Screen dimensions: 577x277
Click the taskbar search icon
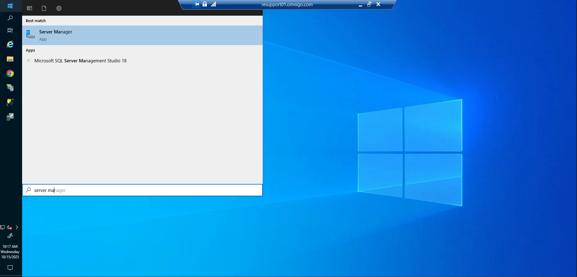tap(10, 18)
